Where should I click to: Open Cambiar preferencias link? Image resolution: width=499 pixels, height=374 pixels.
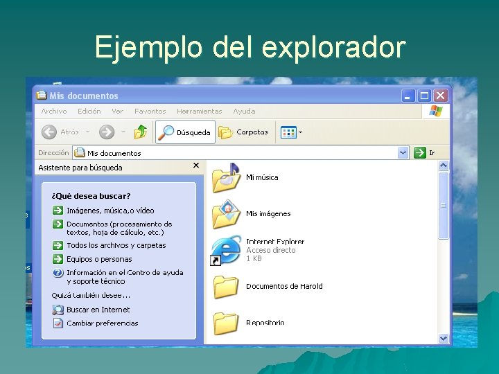coord(102,323)
